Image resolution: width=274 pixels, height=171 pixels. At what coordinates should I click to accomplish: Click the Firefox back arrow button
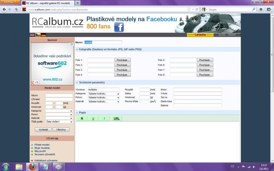4,10
